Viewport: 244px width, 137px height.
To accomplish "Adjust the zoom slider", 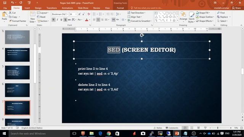I will pyautogui.click(x=218, y=128).
